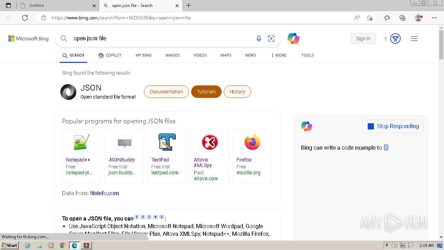Switch to the SEARCH tab
This screenshot has height=250, width=444.
[73, 55]
